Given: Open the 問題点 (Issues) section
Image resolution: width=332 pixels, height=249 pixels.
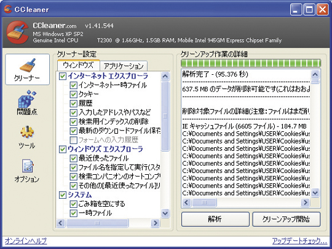Looking at the screenshot, I should (27, 102).
